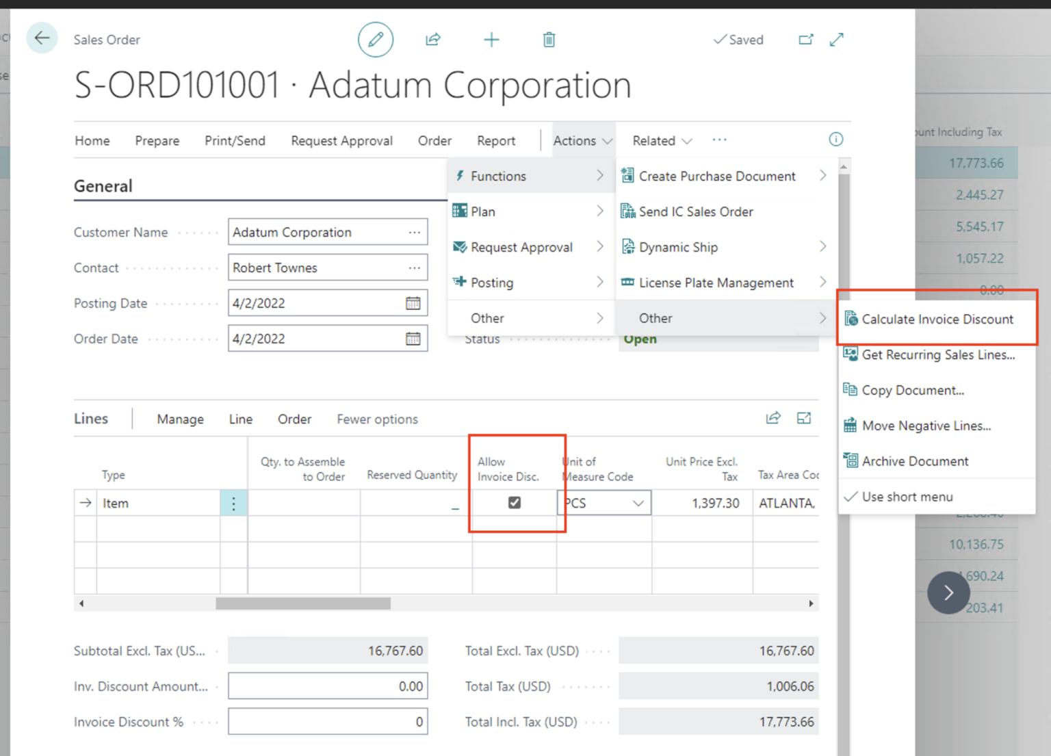Select Calculate Invoice Discount from the menu
Viewport: 1051px width, 756px height.
pos(938,319)
